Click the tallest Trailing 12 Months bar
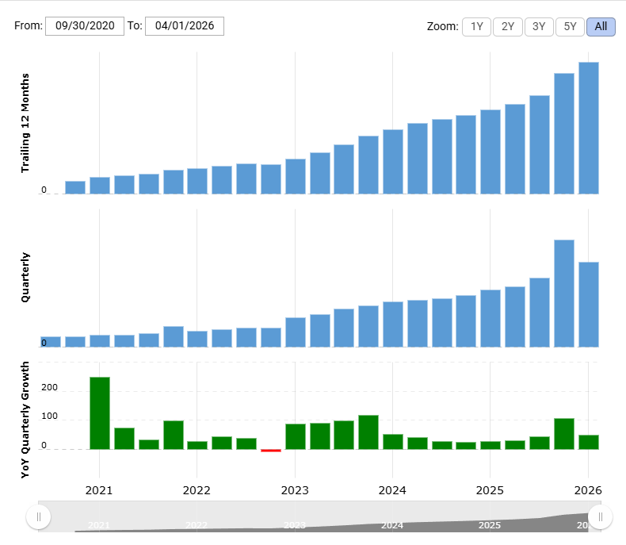Screen dimensions: 626x545 pos(589,128)
